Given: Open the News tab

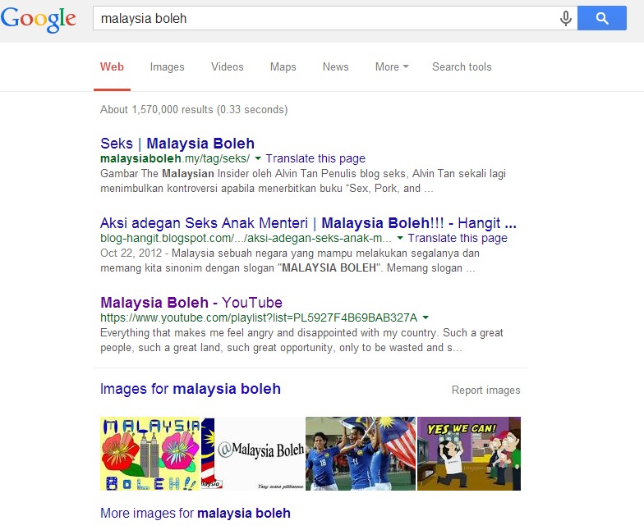Looking at the screenshot, I should click(x=335, y=67).
